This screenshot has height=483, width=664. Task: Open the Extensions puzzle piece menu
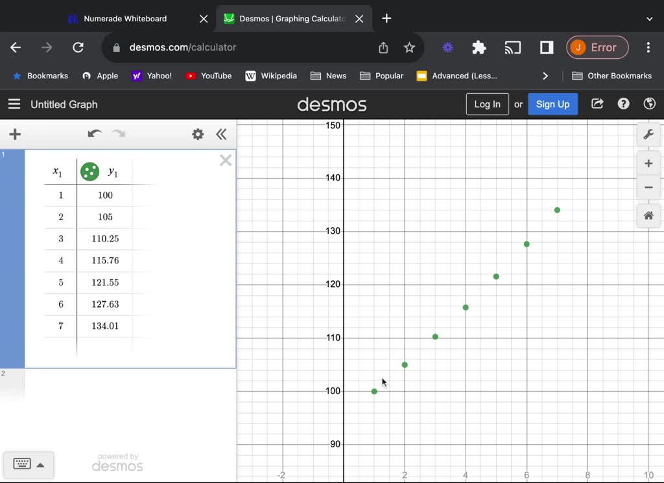click(x=479, y=47)
